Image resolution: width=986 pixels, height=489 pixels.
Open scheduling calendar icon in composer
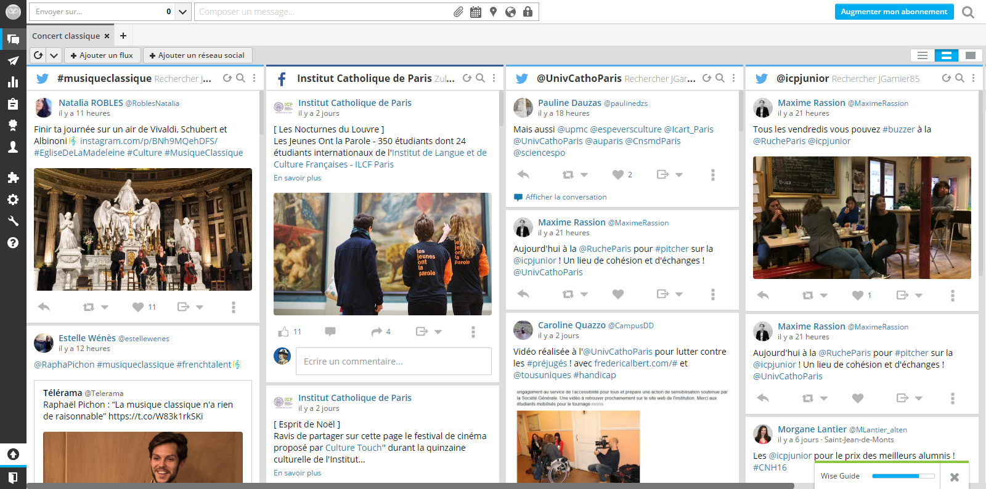476,12
